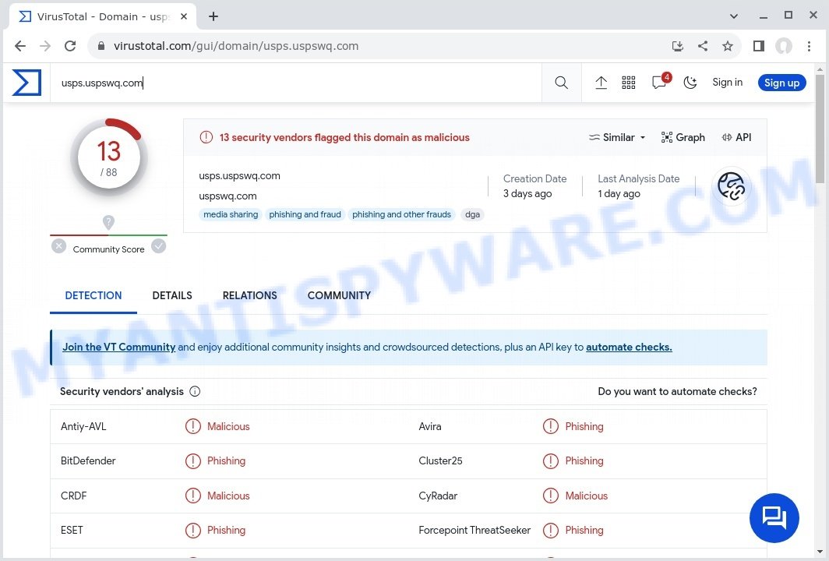The height and width of the screenshot is (561, 829).
Task: Click the Avira Phishing alert icon
Action: pos(550,426)
